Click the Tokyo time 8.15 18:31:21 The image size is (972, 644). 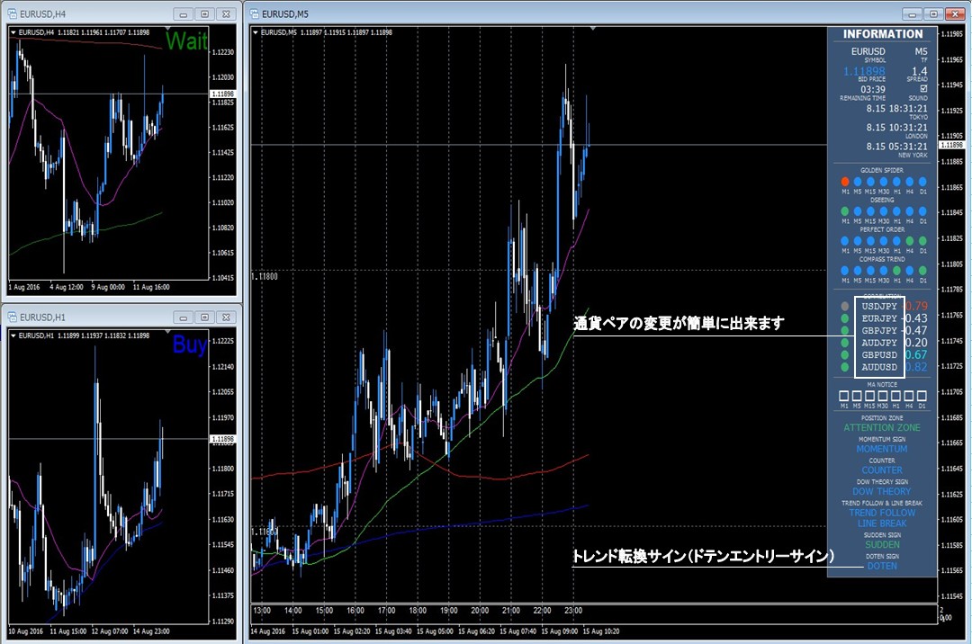coord(897,108)
